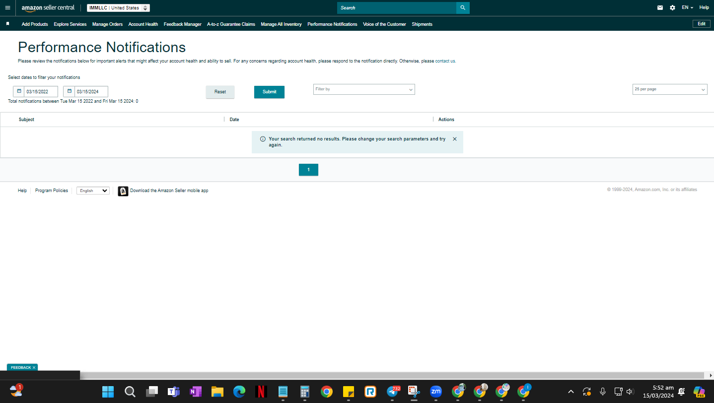This screenshot has height=403, width=714.
Task: Click the horizontal scrollbar right arrow
Action: pos(711,376)
